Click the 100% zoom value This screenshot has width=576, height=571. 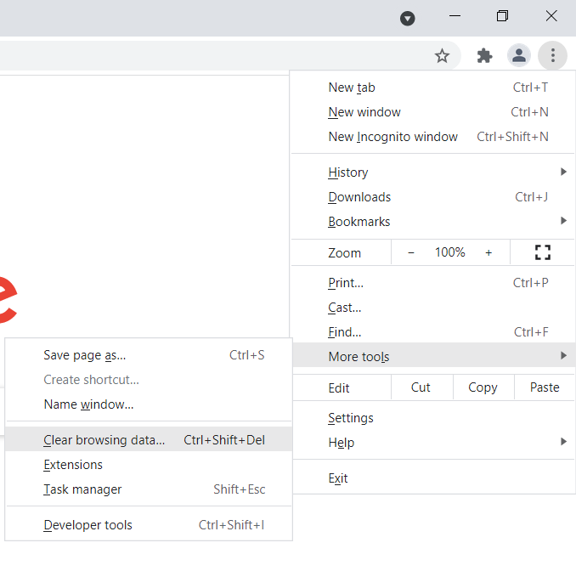click(x=450, y=252)
